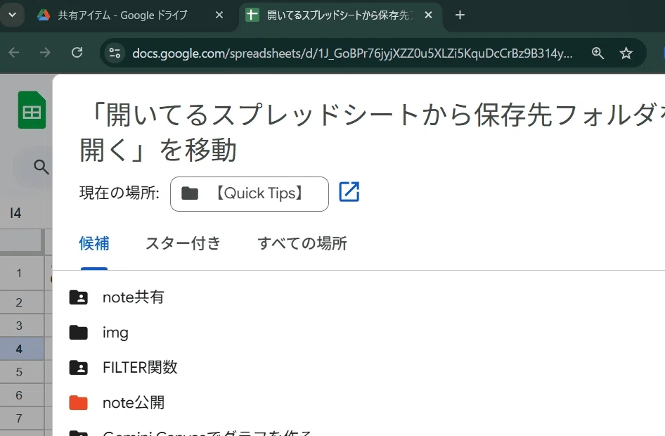
Task: Click the green Sheets favicon on active tab
Action: point(252,15)
